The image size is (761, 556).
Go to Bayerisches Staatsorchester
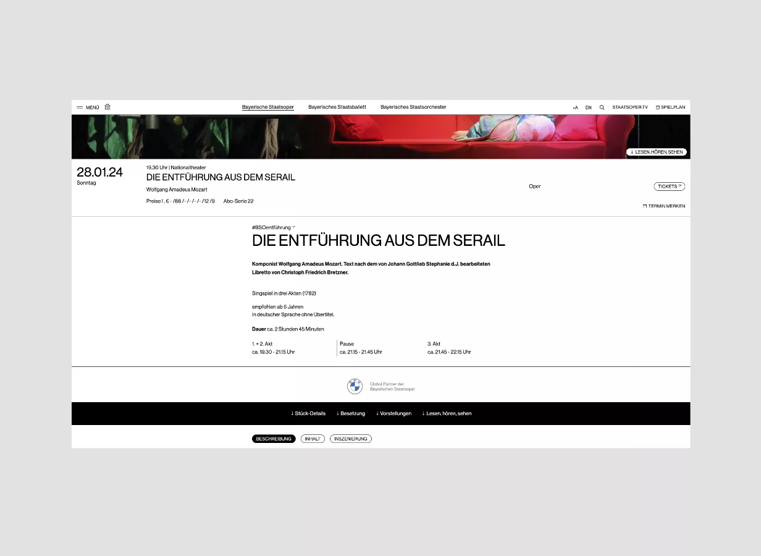[x=413, y=107]
